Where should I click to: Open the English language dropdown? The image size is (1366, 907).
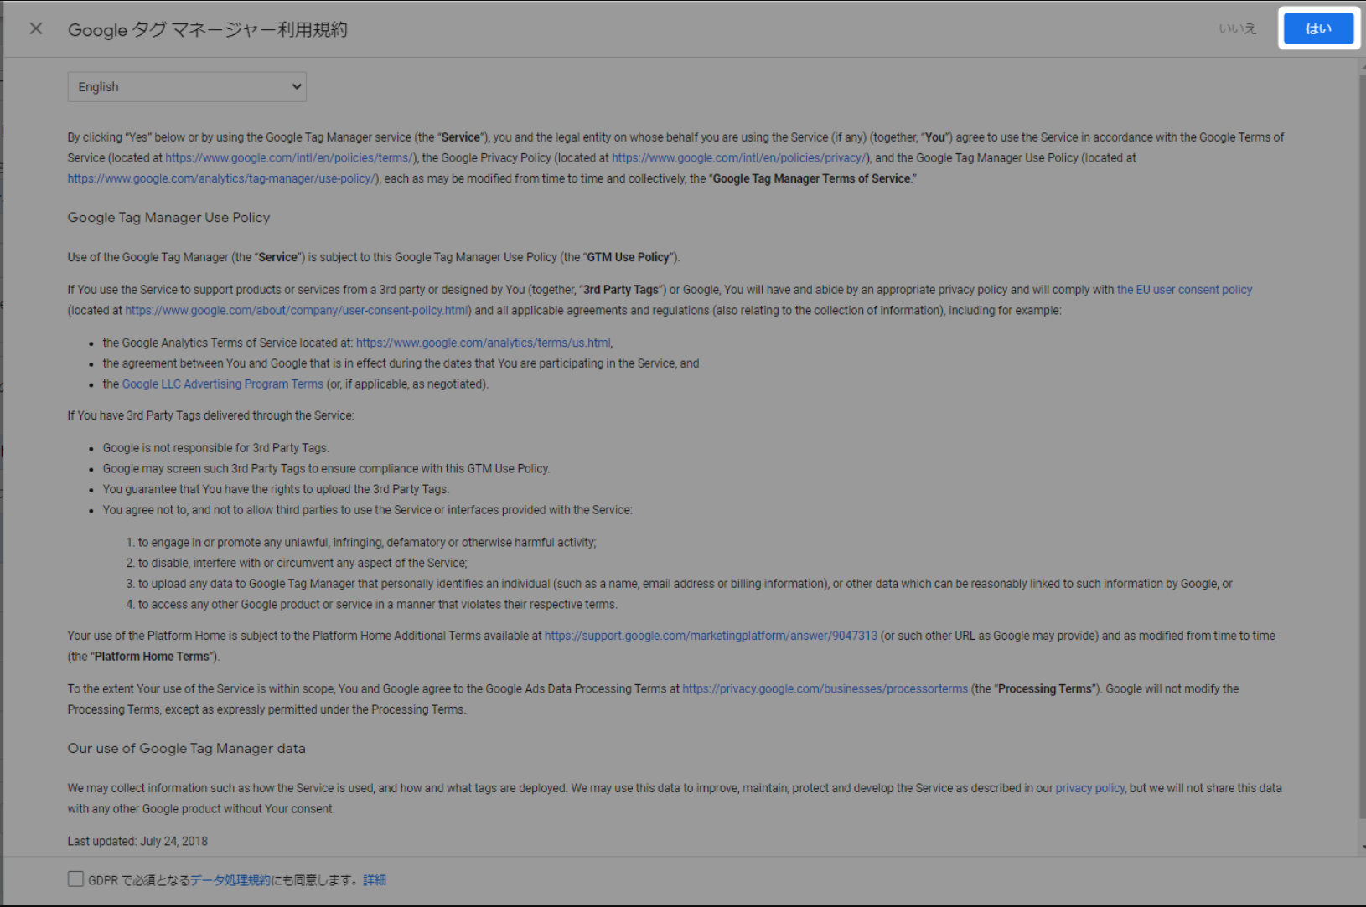click(187, 86)
